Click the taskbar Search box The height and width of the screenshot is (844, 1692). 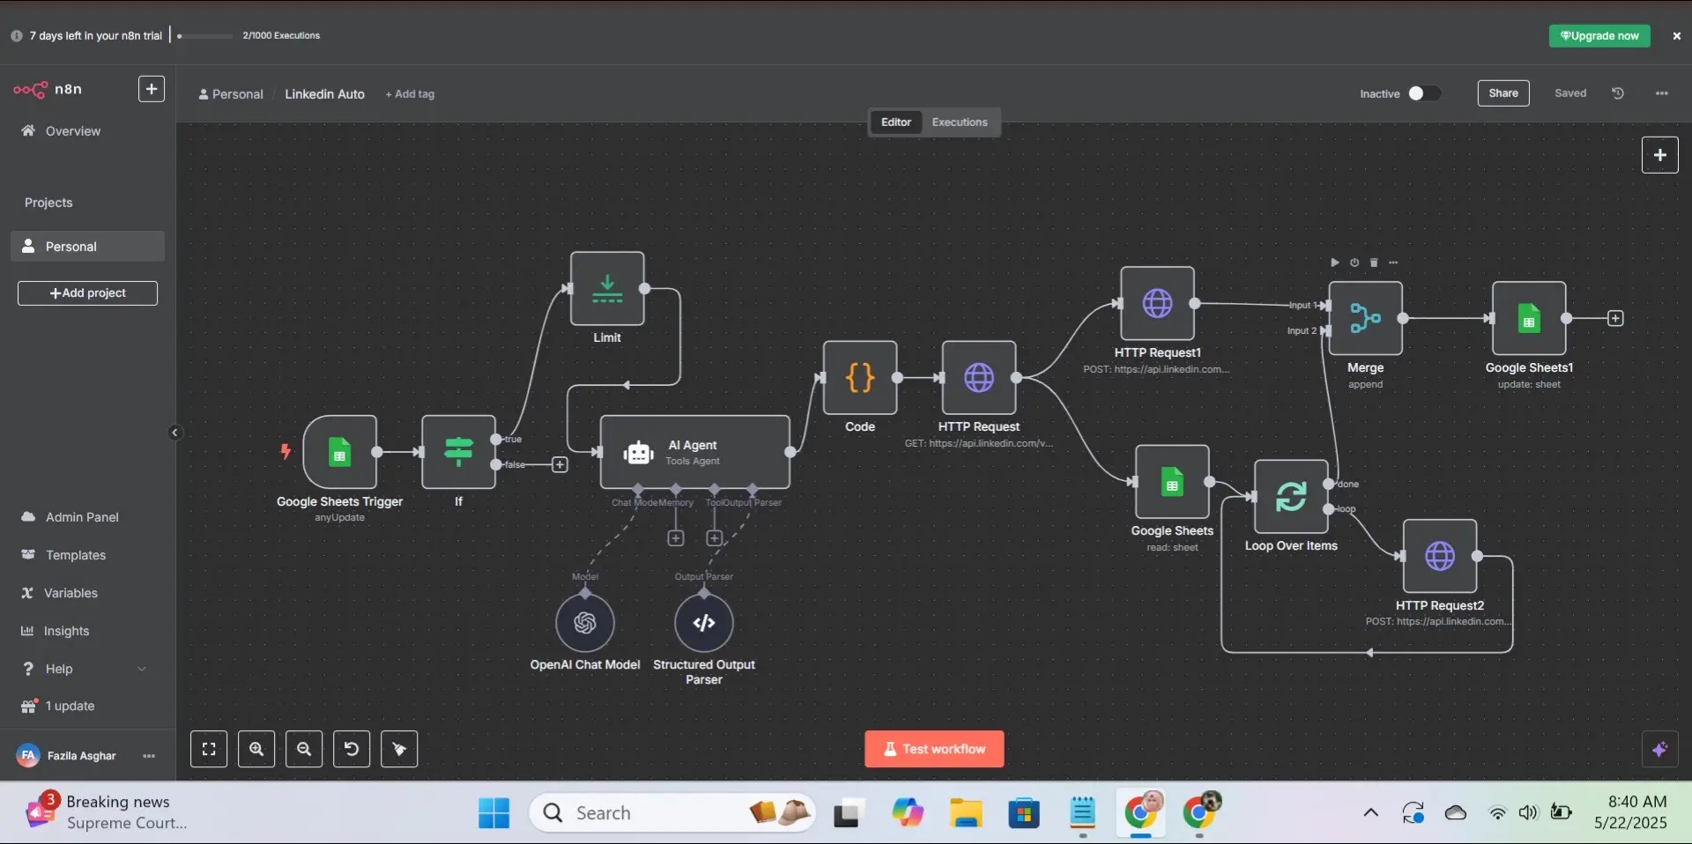pyautogui.click(x=672, y=813)
